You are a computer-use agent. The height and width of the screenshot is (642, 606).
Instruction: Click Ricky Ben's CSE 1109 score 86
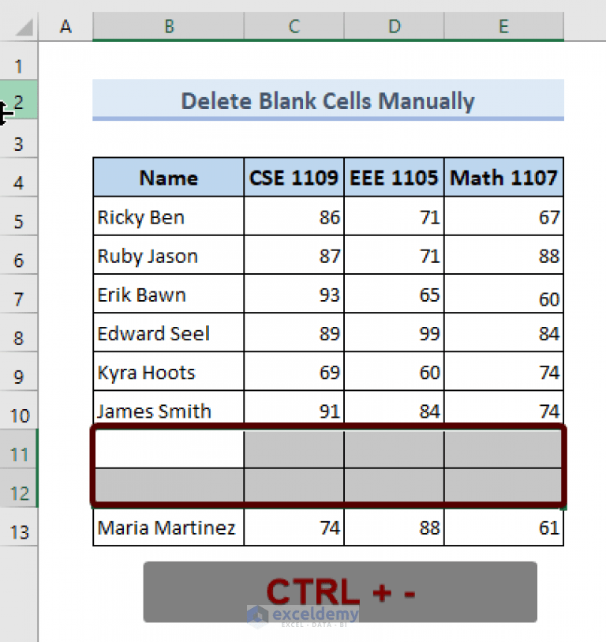pos(294,216)
